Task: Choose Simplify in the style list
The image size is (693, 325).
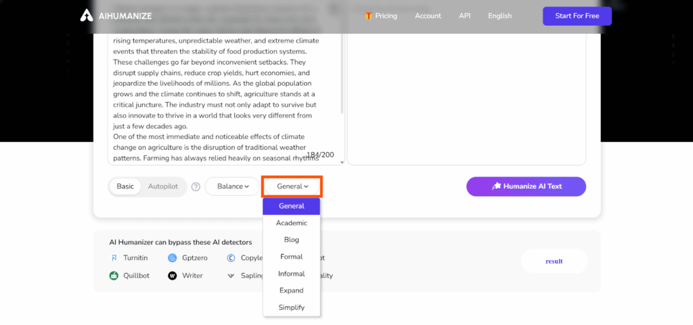Action: 291,308
